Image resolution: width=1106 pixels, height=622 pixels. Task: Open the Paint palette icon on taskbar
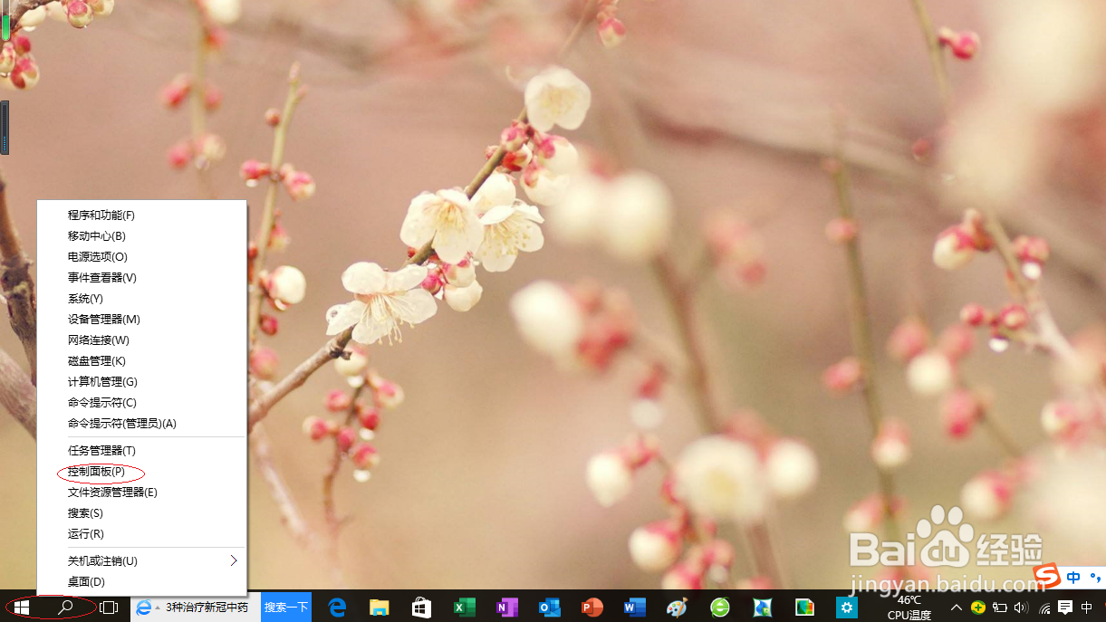pyautogui.click(x=677, y=608)
